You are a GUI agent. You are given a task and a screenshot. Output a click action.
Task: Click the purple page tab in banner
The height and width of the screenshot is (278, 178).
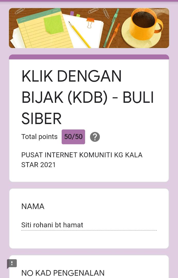click(x=72, y=13)
